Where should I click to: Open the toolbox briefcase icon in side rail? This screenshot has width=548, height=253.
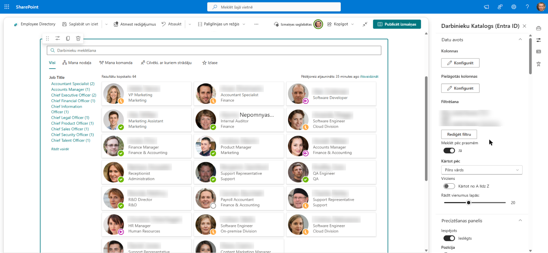point(539,28)
